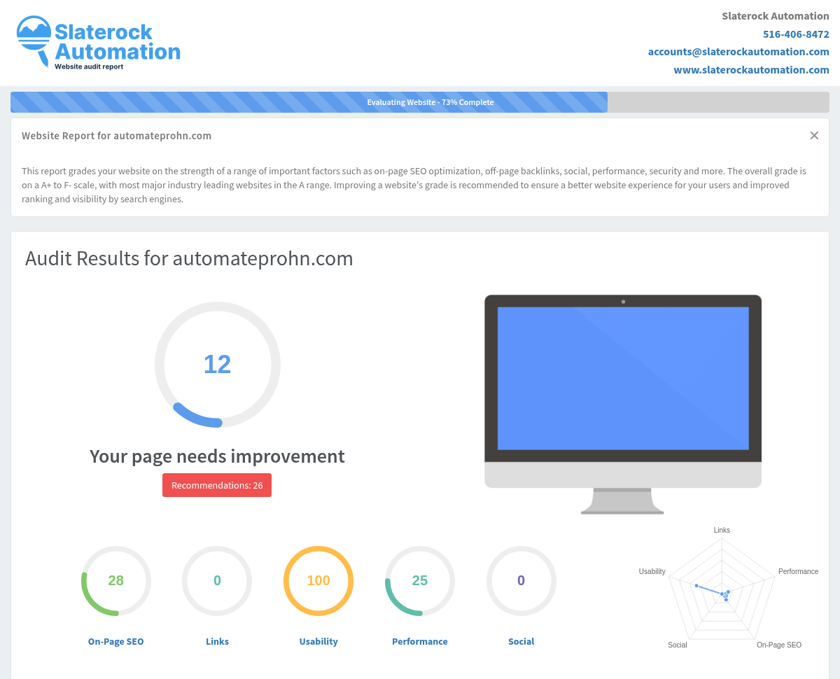Click the 'Slaterock Automation' company name text
Screen dimensions: 840x679
776,16
